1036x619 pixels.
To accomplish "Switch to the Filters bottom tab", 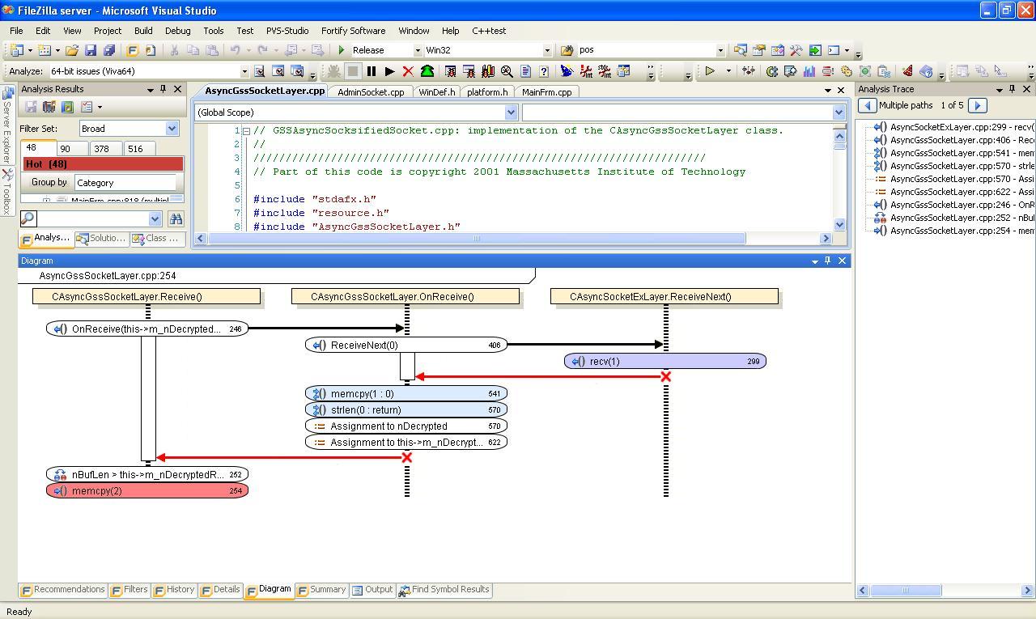I will point(129,590).
